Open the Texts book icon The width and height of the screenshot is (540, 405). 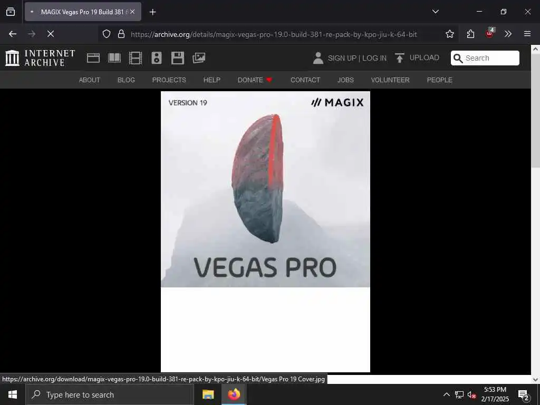(x=114, y=58)
